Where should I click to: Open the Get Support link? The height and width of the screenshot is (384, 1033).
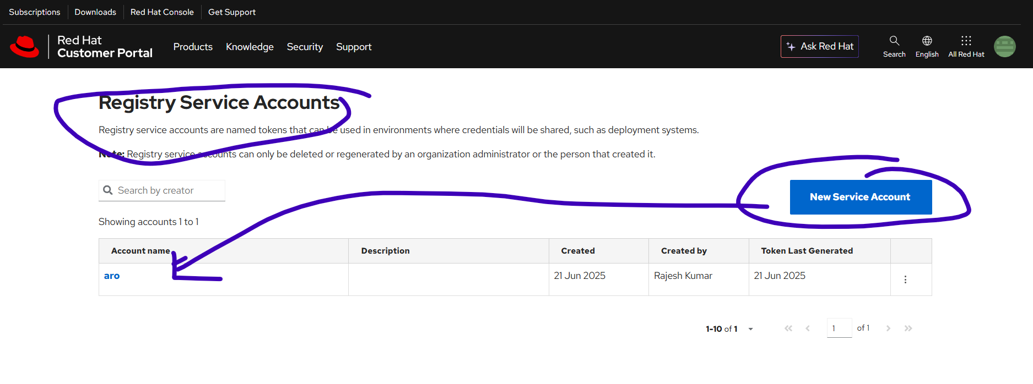232,12
